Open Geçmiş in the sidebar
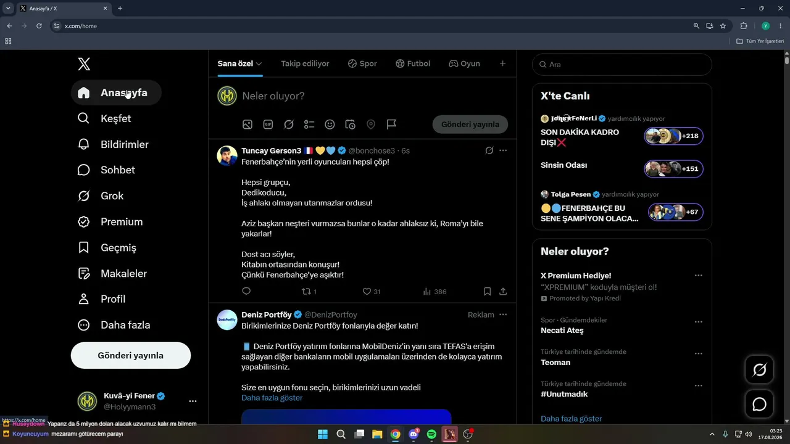 (x=107, y=248)
